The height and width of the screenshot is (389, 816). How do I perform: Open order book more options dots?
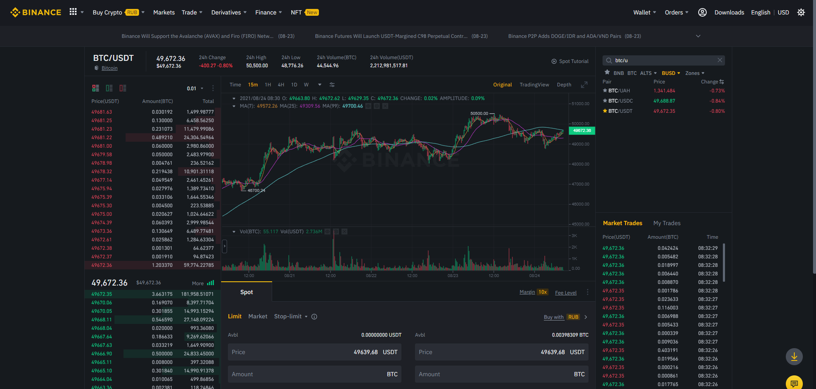pyautogui.click(x=213, y=88)
